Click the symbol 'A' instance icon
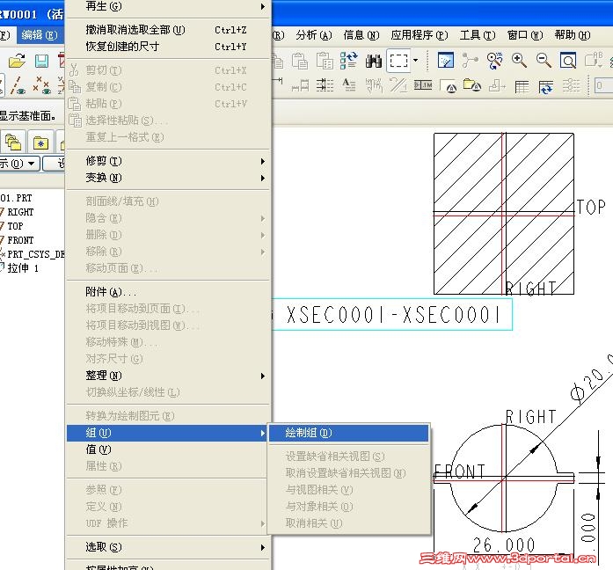This screenshot has height=570, width=613. [449, 86]
